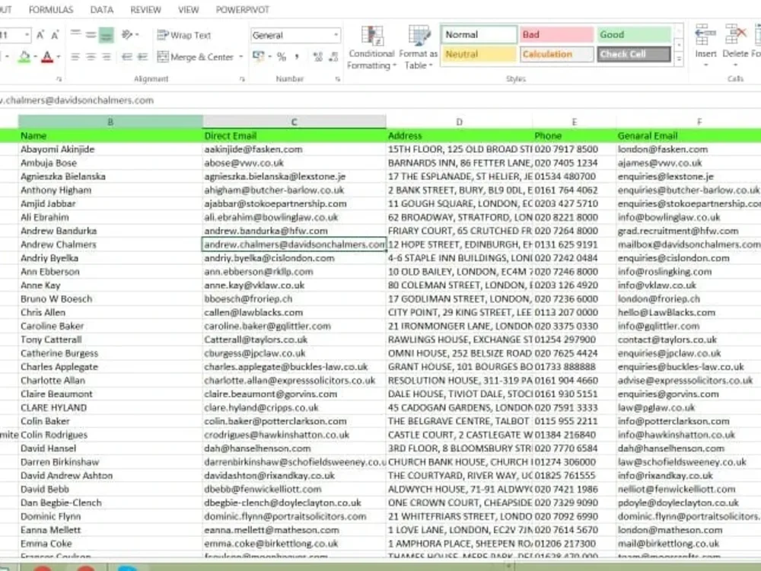Apply the Bad cell style
The width and height of the screenshot is (761, 571).
point(556,34)
